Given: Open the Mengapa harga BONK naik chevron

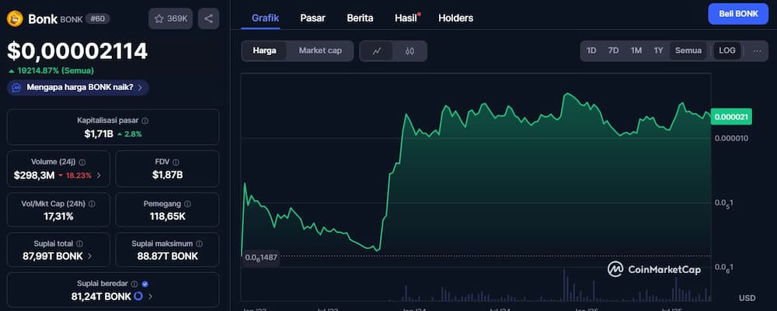Looking at the screenshot, I should pyautogui.click(x=140, y=88).
